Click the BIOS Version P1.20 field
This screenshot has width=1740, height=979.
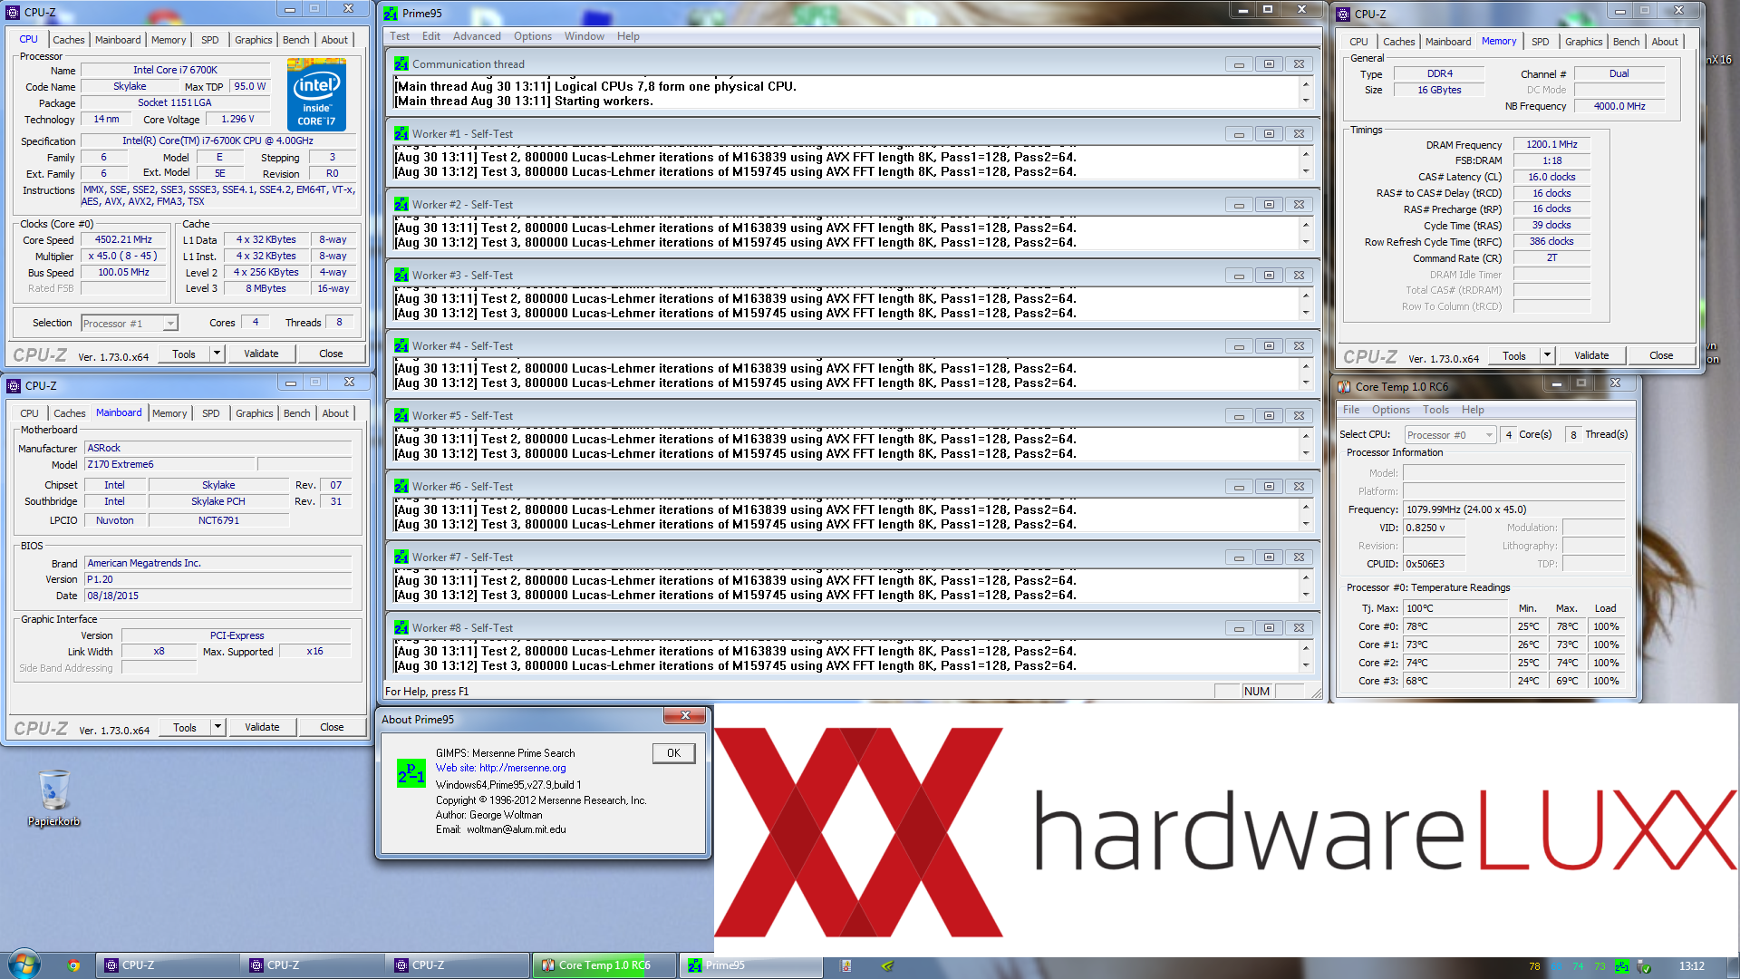pyautogui.click(x=217, y=579)
